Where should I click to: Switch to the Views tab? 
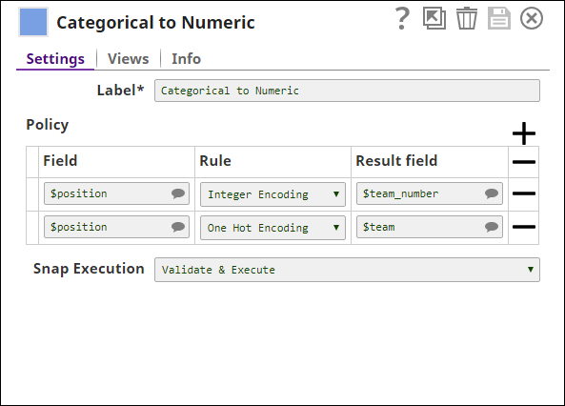point(129,59)
